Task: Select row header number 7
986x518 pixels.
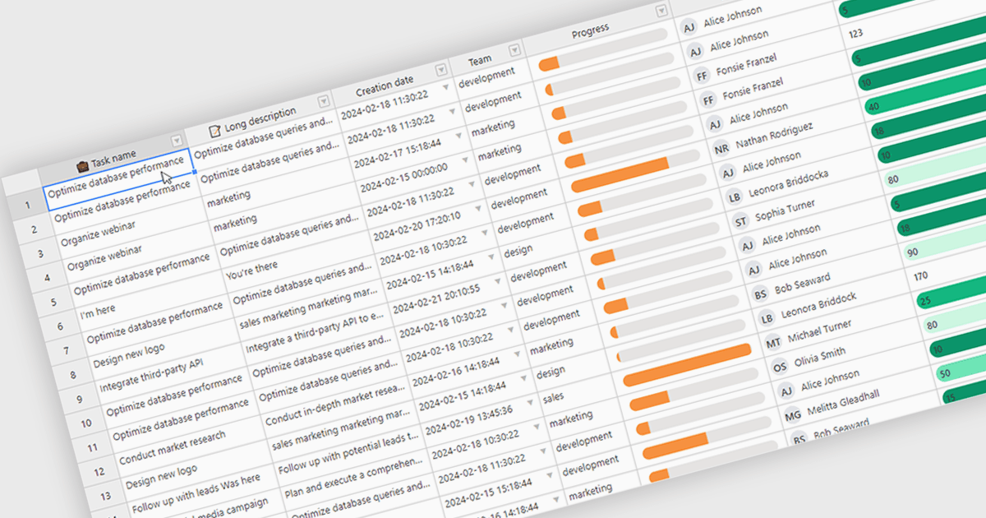Action: pos(67,352)
